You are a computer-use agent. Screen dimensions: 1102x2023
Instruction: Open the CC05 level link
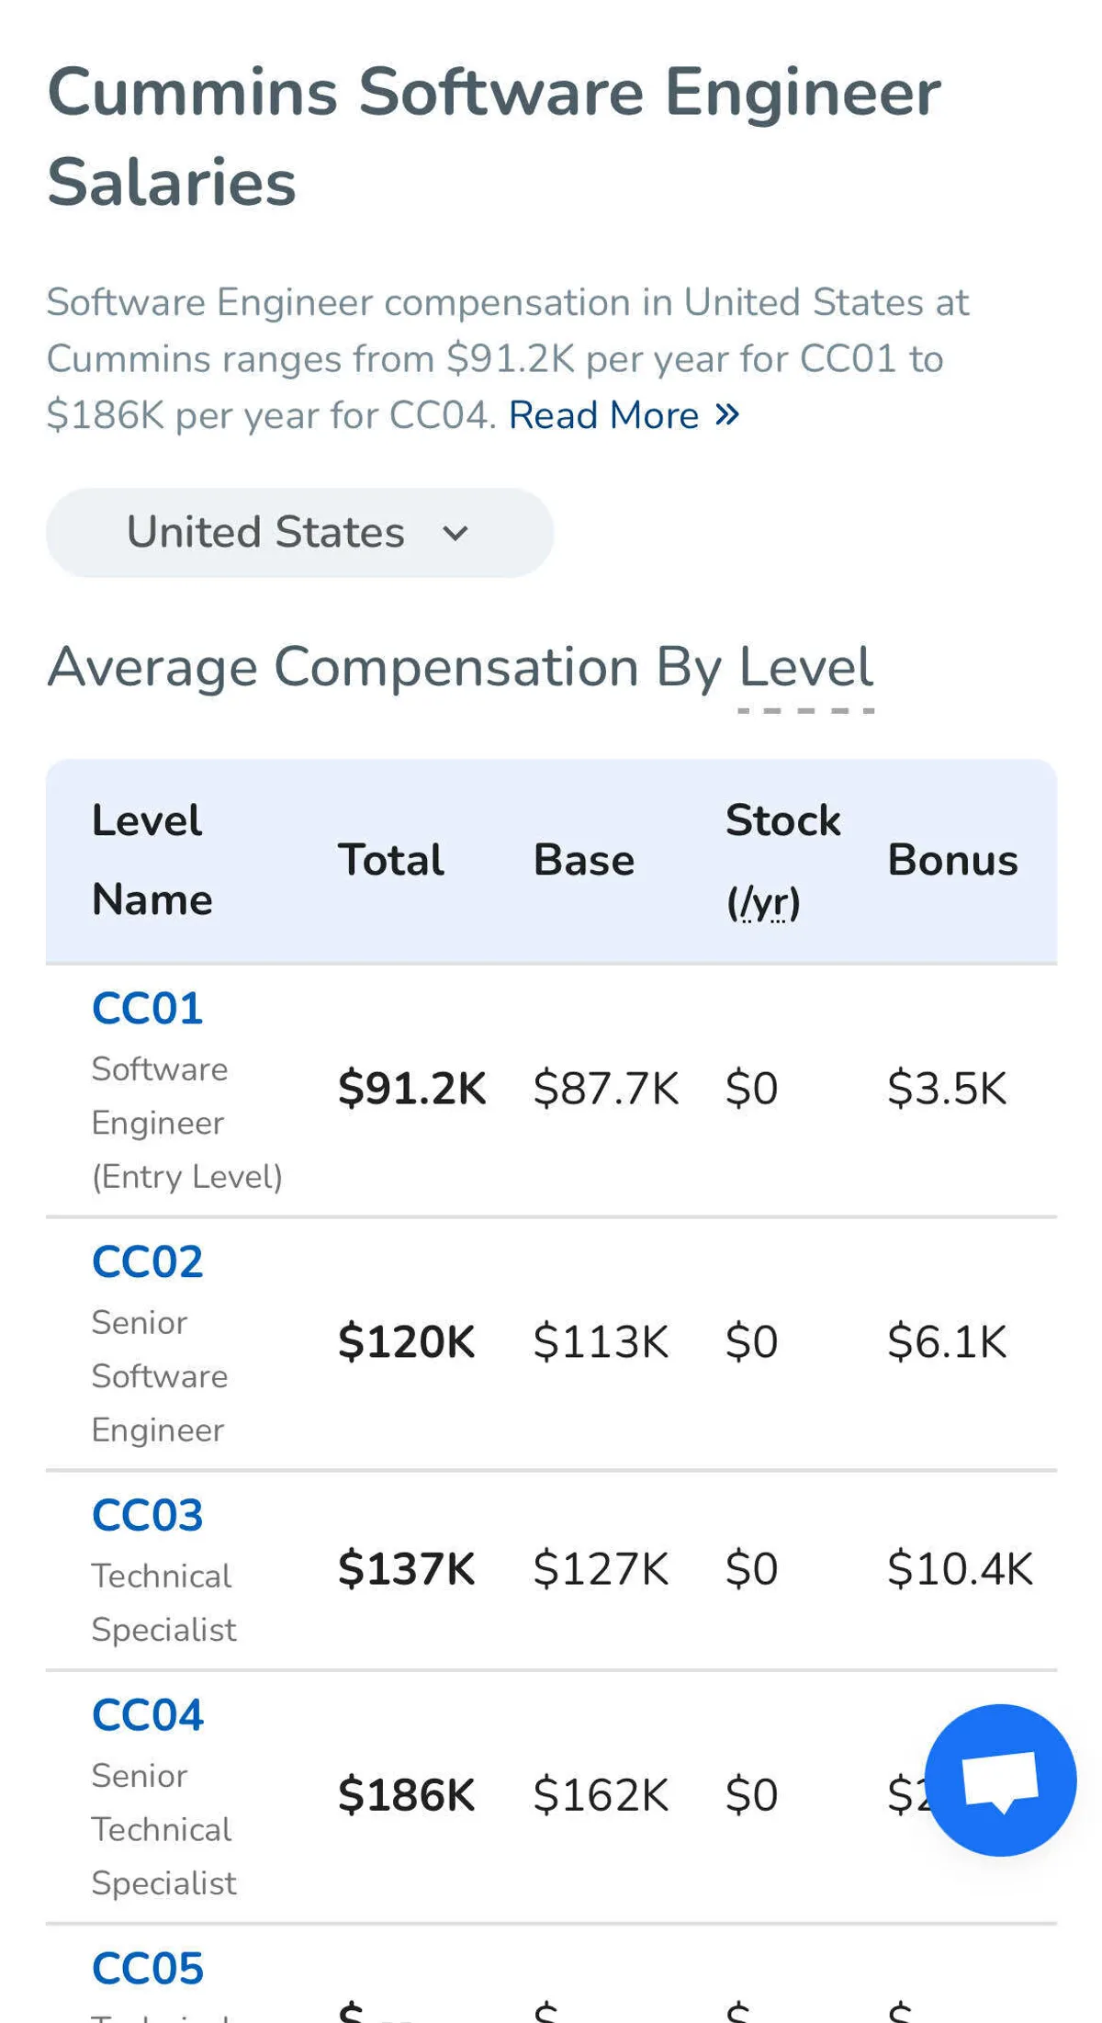[x=147, y=1968]
